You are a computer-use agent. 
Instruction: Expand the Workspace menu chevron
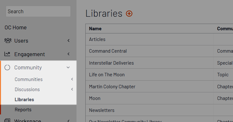[x=69, y=121]
